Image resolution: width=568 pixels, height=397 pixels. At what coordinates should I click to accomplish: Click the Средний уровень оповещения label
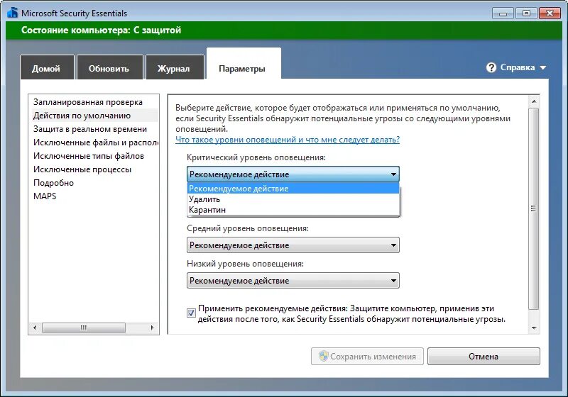(248, 228)
